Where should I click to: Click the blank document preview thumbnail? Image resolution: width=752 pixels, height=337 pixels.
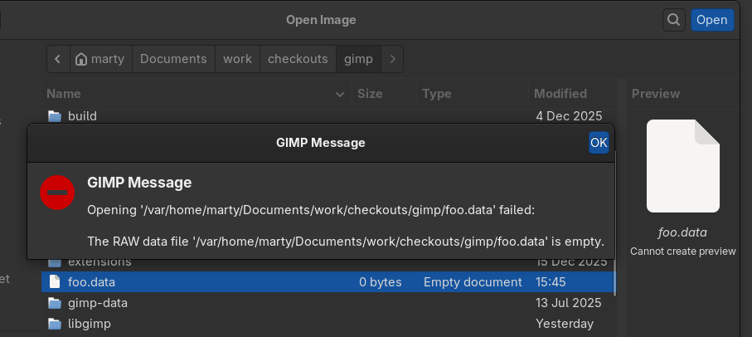click(683, 165)
